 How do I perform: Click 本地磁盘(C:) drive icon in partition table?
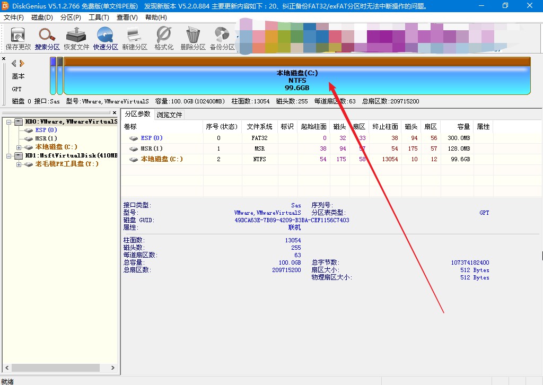(133, 159)
